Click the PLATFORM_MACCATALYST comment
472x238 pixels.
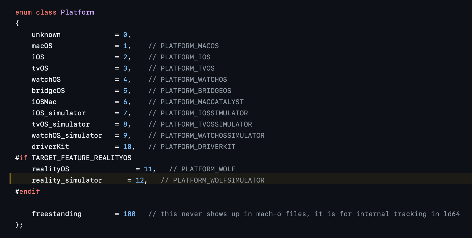point(202,102)
